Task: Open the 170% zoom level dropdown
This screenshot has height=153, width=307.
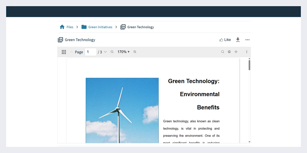Action: pos(123,52)
